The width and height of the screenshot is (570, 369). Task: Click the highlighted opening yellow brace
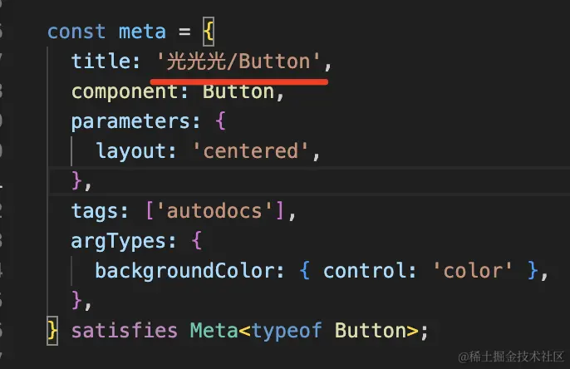(209, 32)
